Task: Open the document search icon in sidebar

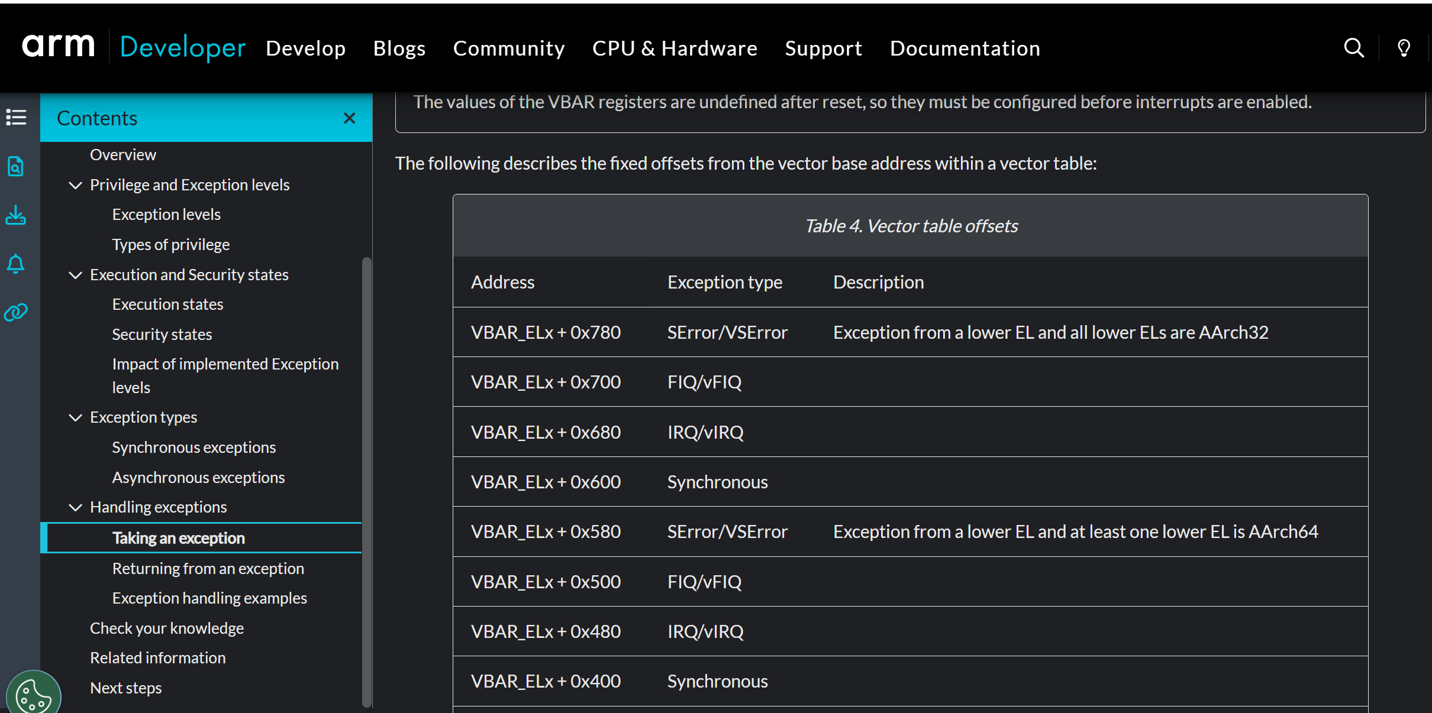Action: 16,167
